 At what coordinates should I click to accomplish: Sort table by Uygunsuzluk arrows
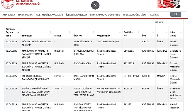(x=120, y=32)
